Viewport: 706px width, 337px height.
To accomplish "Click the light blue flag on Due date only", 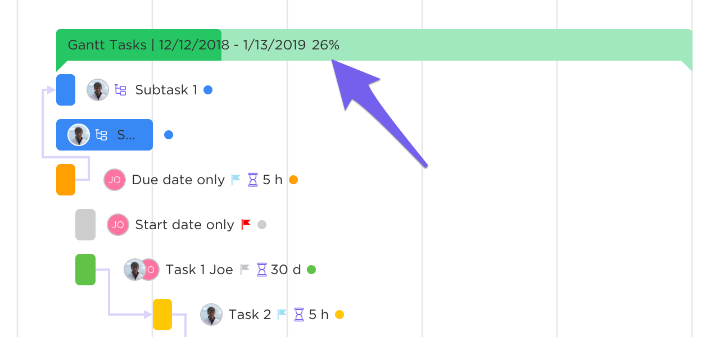I will pyautogui.click(x=236, y=180).
